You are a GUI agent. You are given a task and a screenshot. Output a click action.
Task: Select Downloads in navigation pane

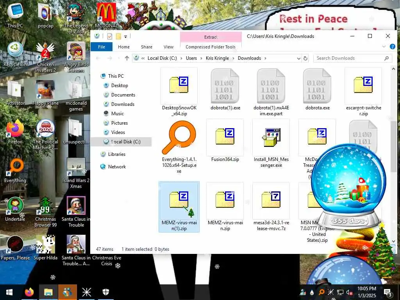[123, 104]
